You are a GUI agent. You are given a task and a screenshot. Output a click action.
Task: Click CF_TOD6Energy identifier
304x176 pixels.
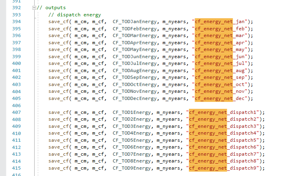pos(132,147)
